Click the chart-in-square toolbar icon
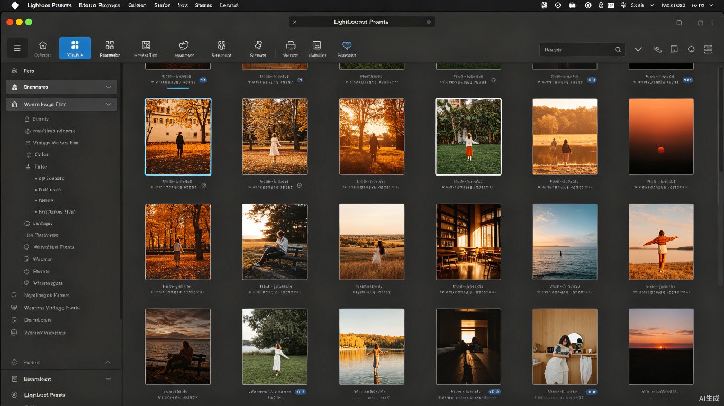 147,45
